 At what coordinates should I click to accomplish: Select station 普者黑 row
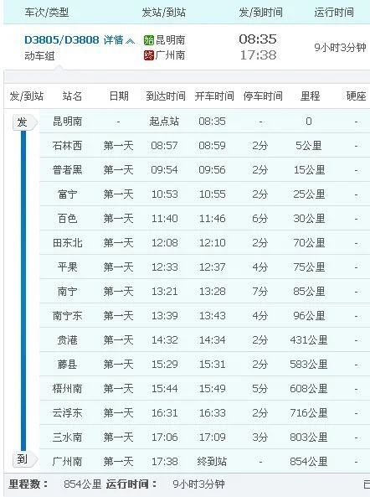click(x=204, y=170)
